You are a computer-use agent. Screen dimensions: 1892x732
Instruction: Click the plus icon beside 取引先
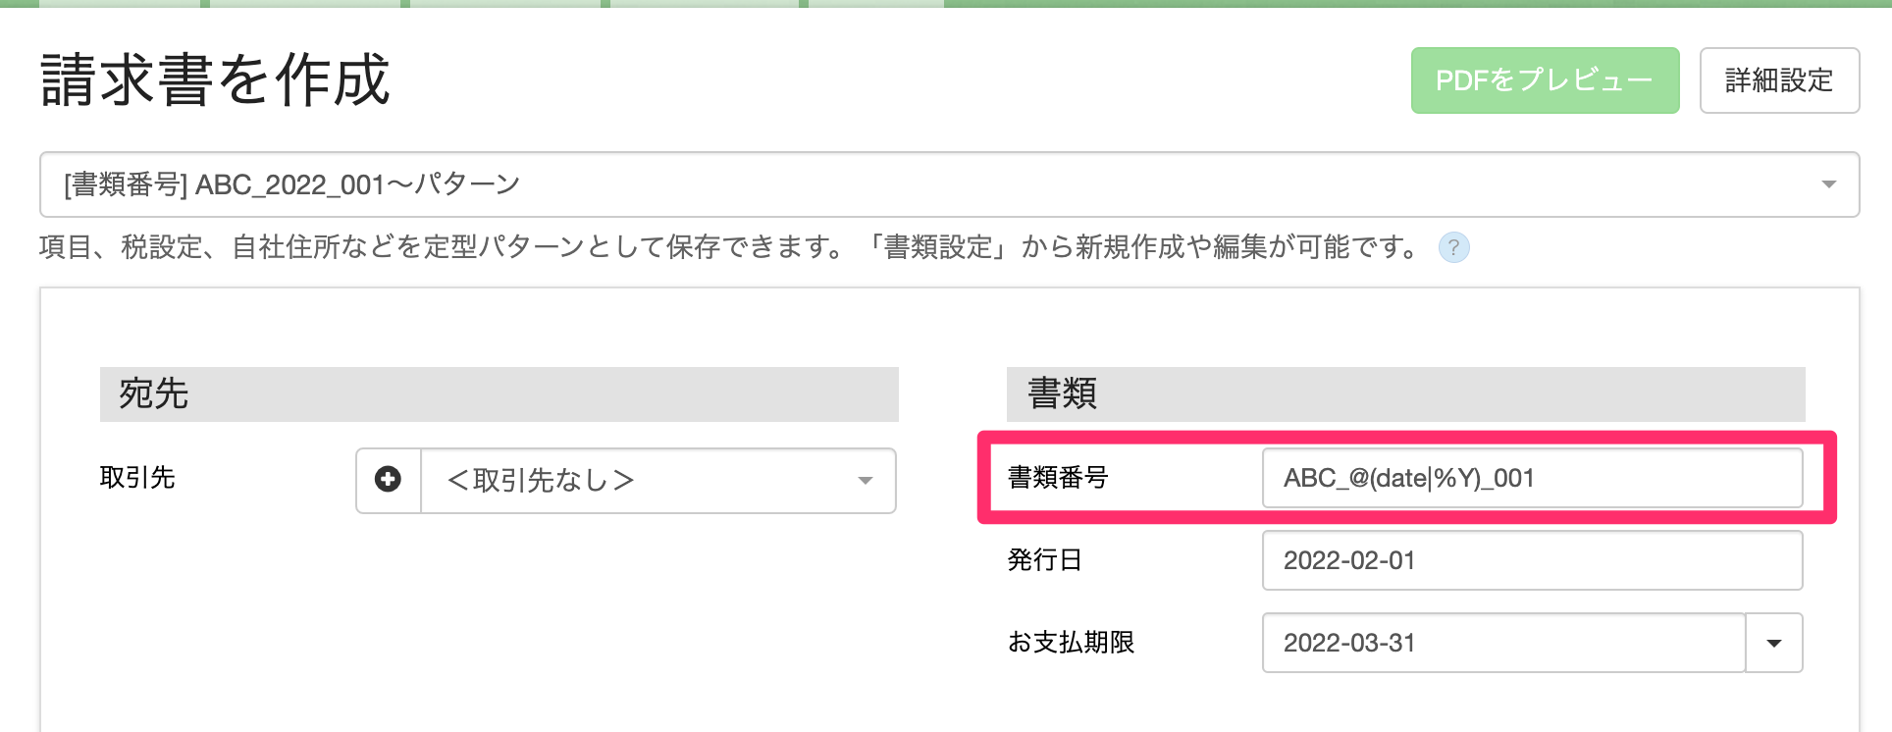click(389, 480)
